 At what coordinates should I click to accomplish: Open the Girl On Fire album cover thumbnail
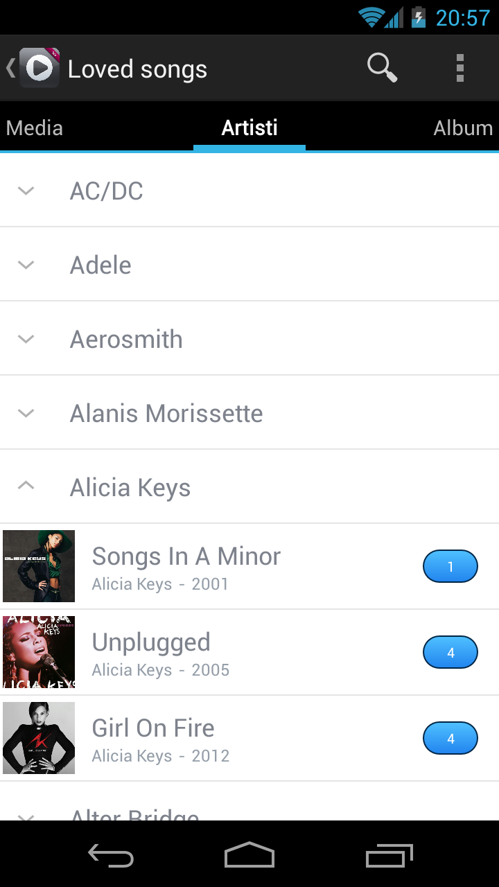click(x=39, y=738)
